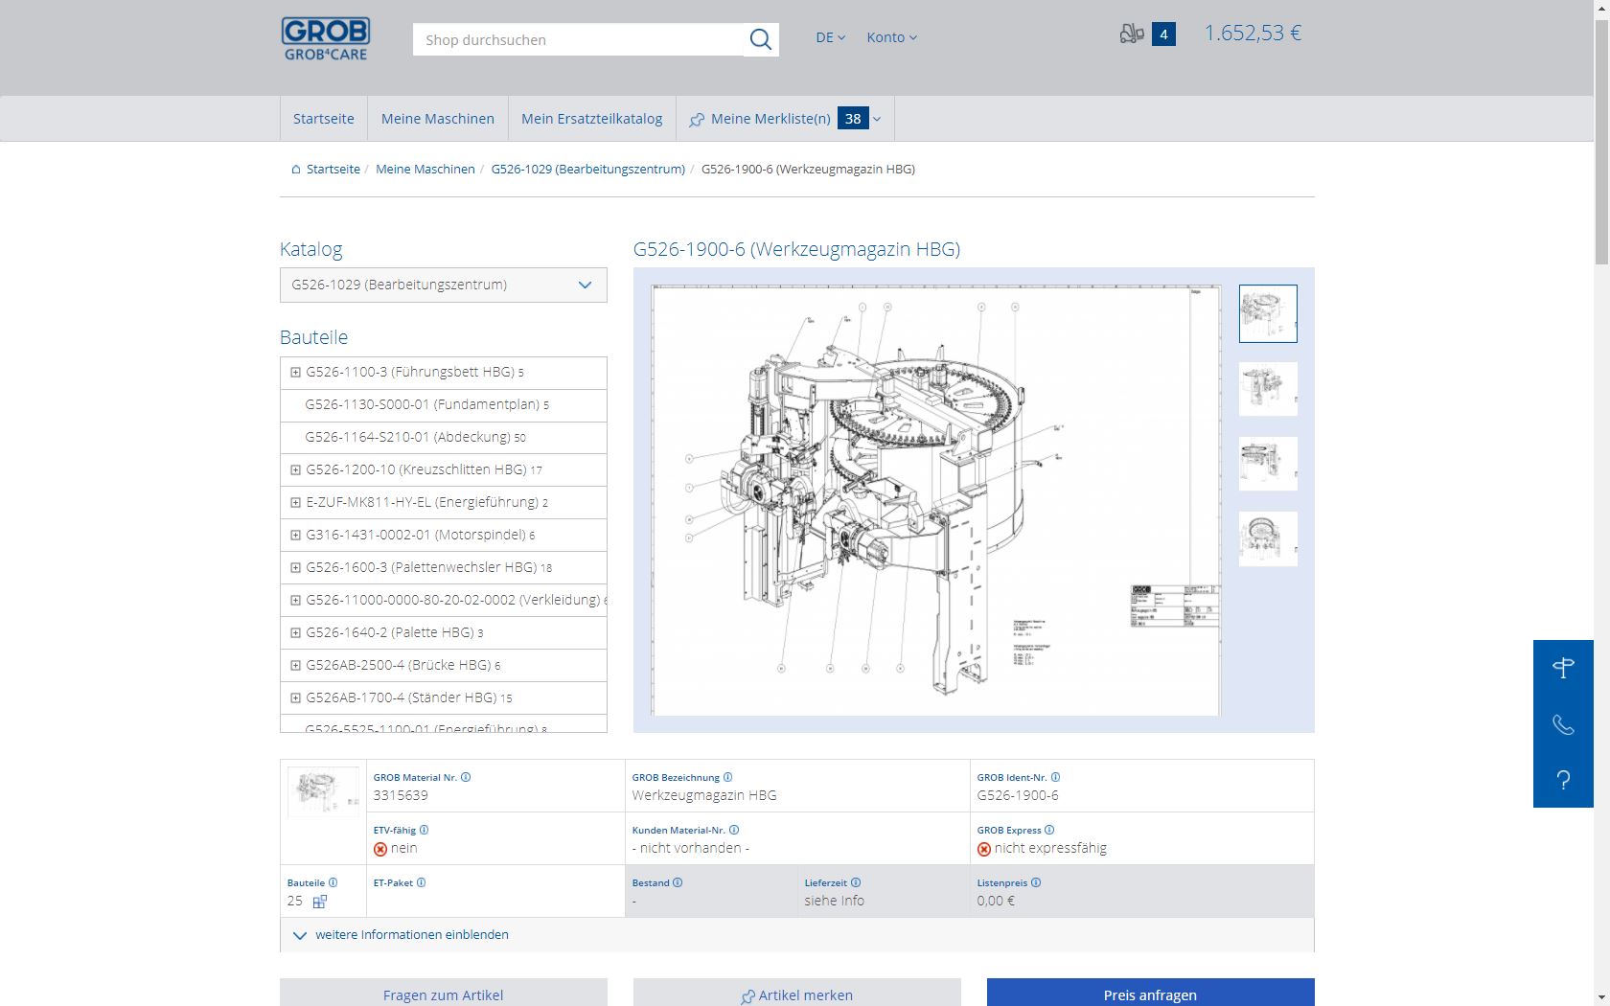This screenshot has width=1610, height=1006.
Task: Click info icon next to ET-Paket
Action: tap(421, 882)
